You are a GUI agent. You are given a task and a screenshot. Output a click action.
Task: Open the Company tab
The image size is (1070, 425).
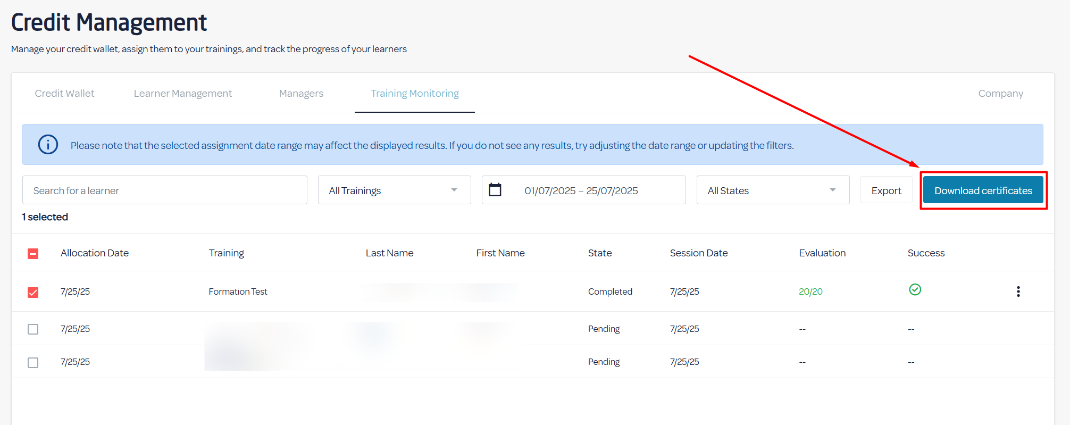[1000, 94]
